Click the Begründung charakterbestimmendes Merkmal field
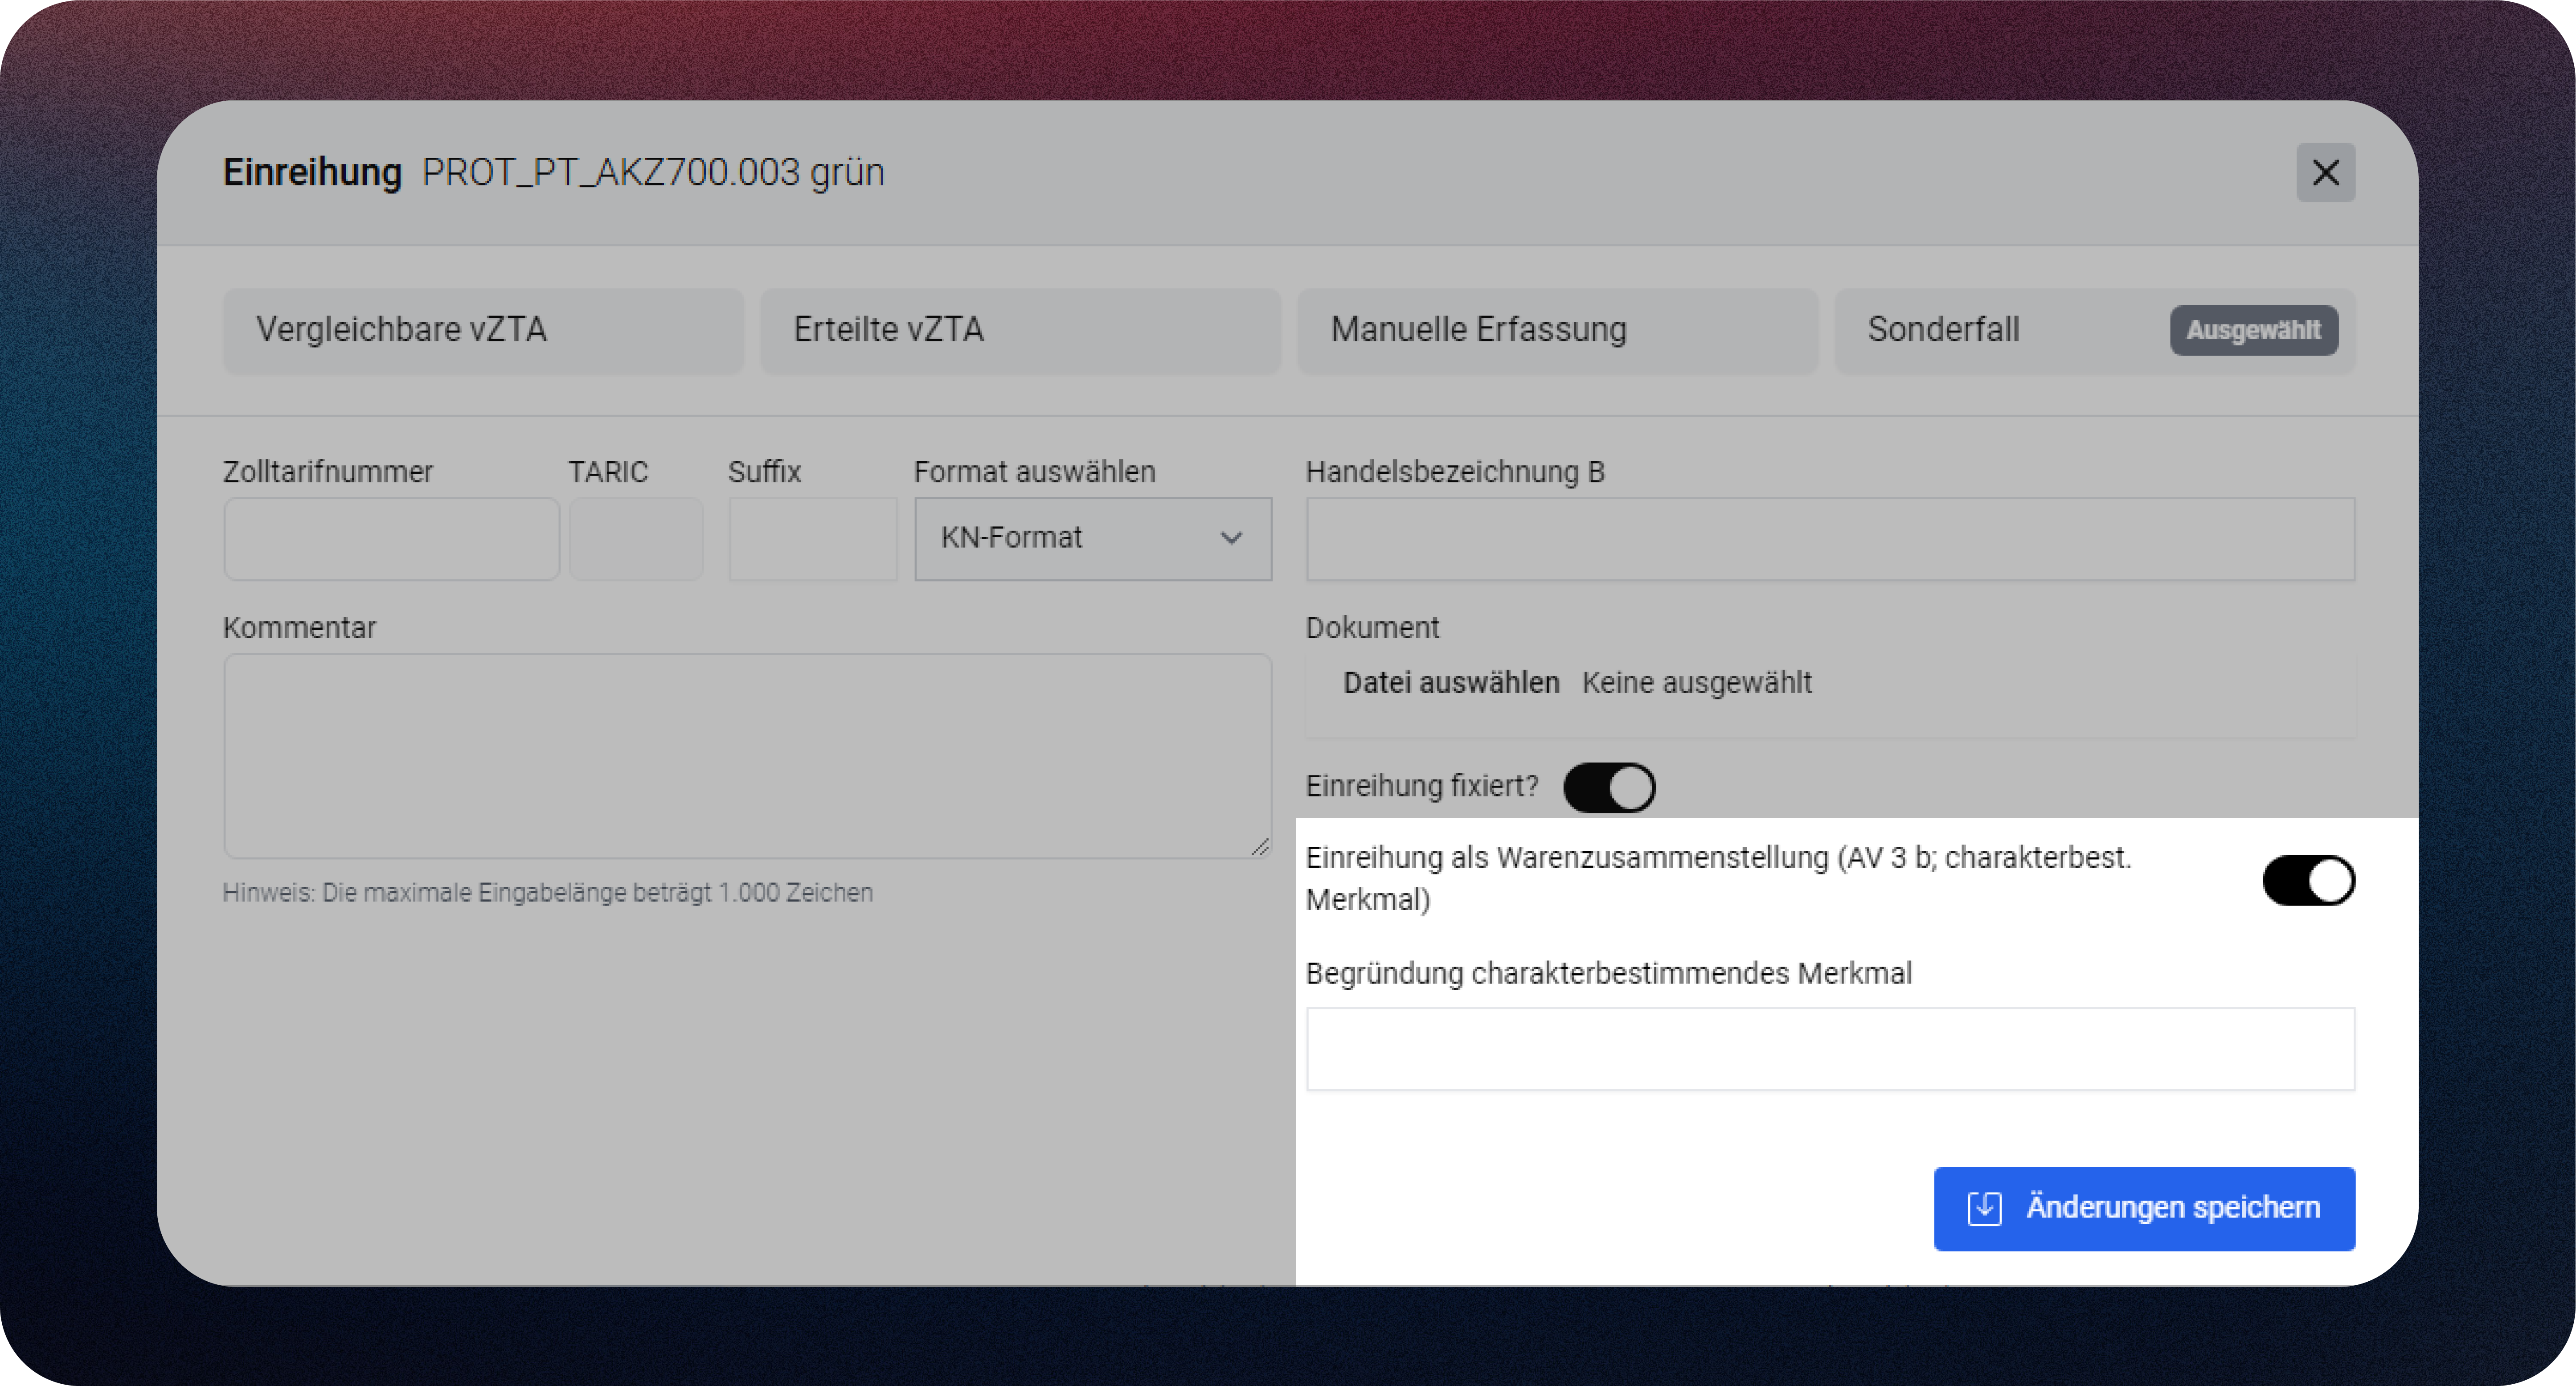 click(1829, 1049)
